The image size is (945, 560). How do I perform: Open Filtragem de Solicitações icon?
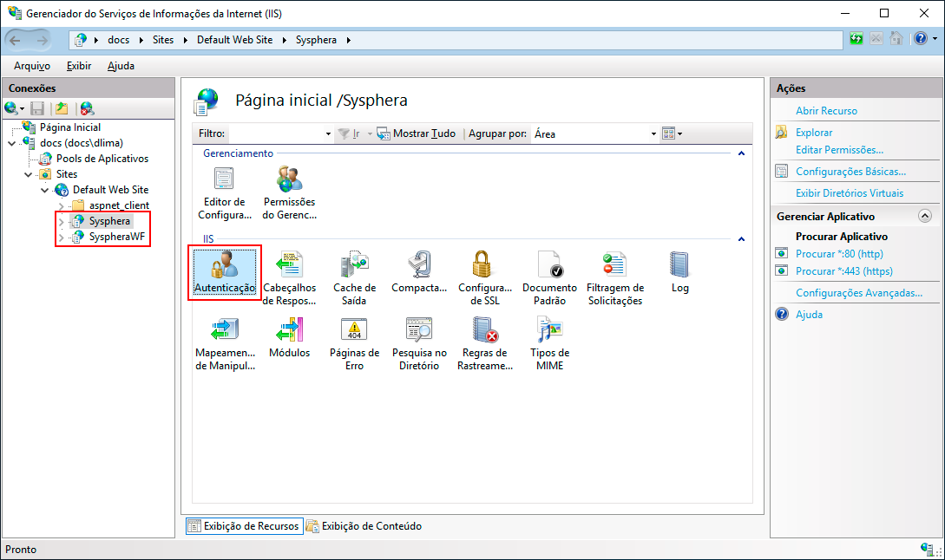(x=614, y=265)
